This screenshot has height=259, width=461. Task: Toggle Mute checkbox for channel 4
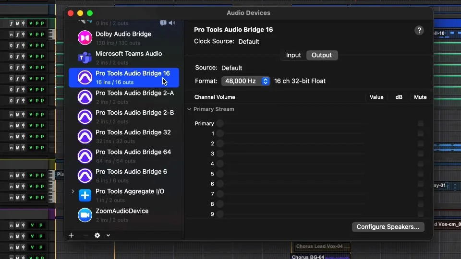coord(421,164)
